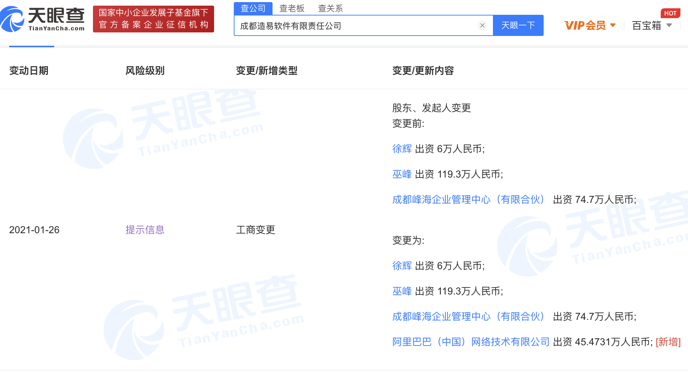Screen dimensions: 688x372
Task: Click the 股东、发起人变更 heading
Action: pyautogui.click(x=432, y=108)
